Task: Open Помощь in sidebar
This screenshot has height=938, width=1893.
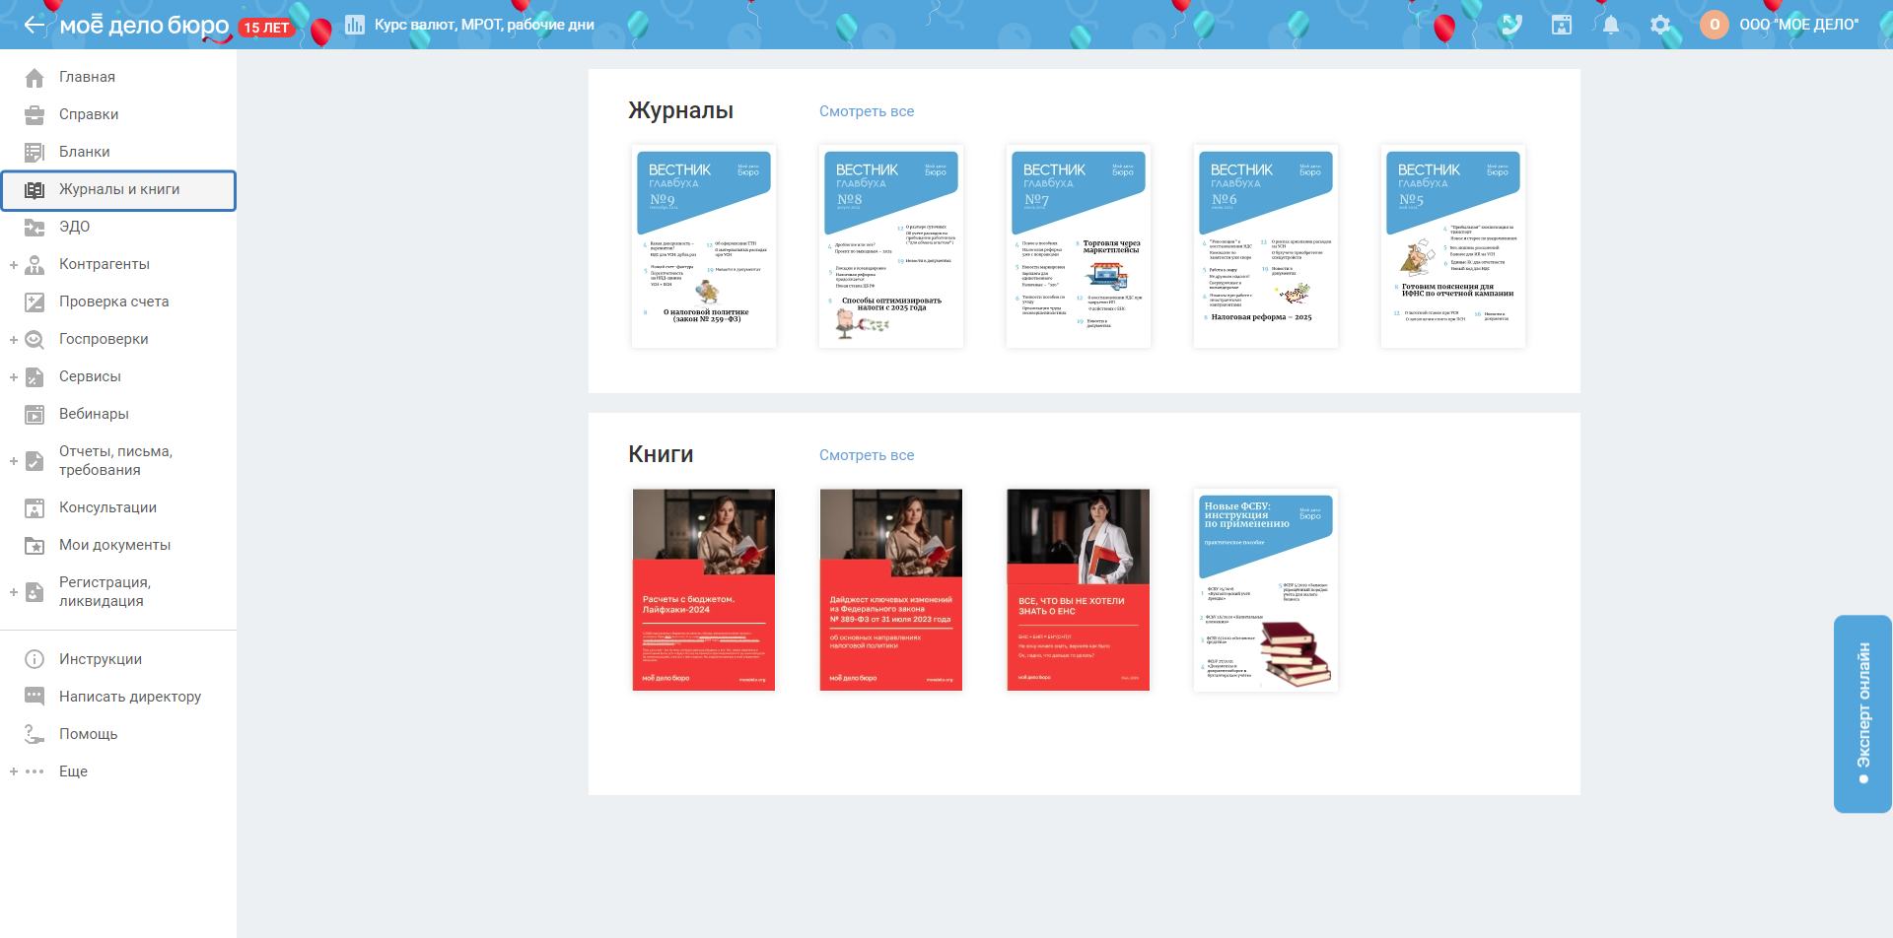Action: 88,734
